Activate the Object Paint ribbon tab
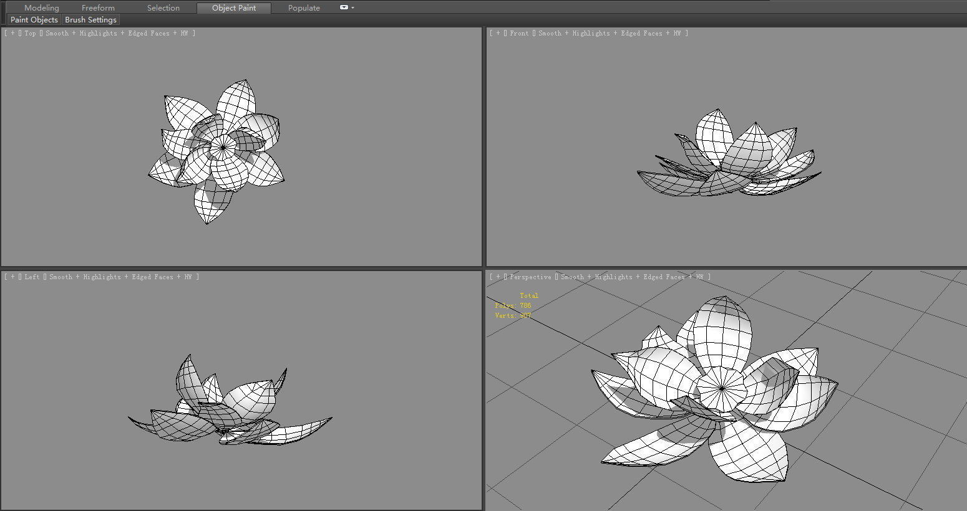Viewport: 967px width, 511px height. click(x=234, y=8)
